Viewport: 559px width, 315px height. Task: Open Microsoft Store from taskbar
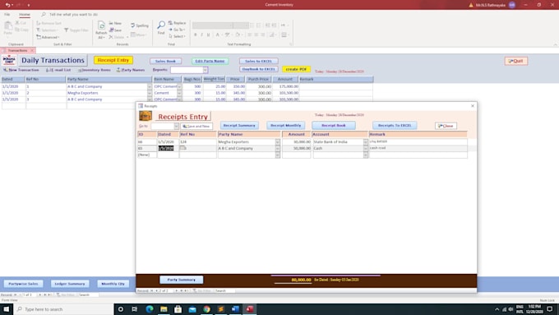(x=178, y=309)
